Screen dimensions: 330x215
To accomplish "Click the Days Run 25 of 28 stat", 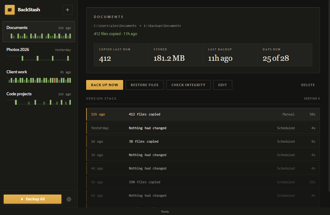I will click(x=285, y=55).
